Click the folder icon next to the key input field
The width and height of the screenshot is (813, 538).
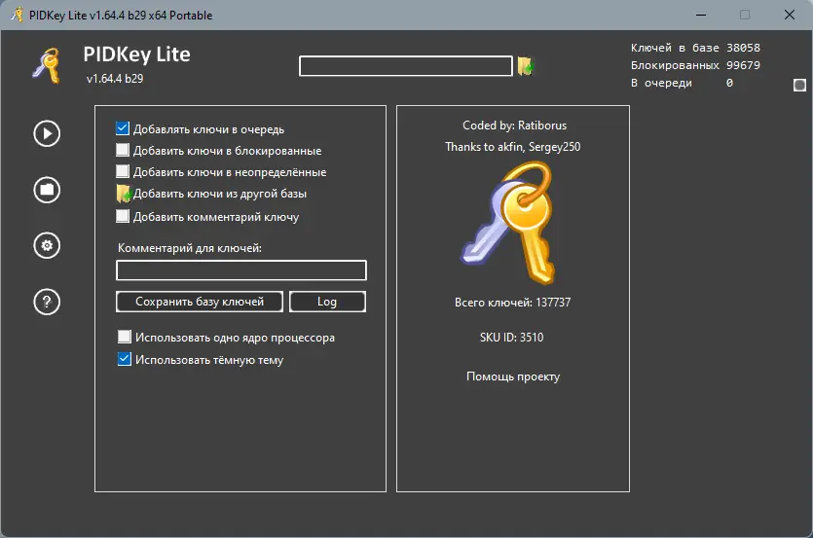(526, 66)
